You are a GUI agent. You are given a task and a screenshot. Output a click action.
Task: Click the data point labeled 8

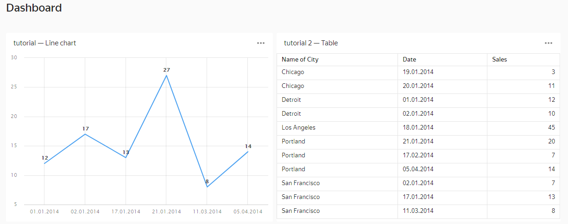(207, 187)
